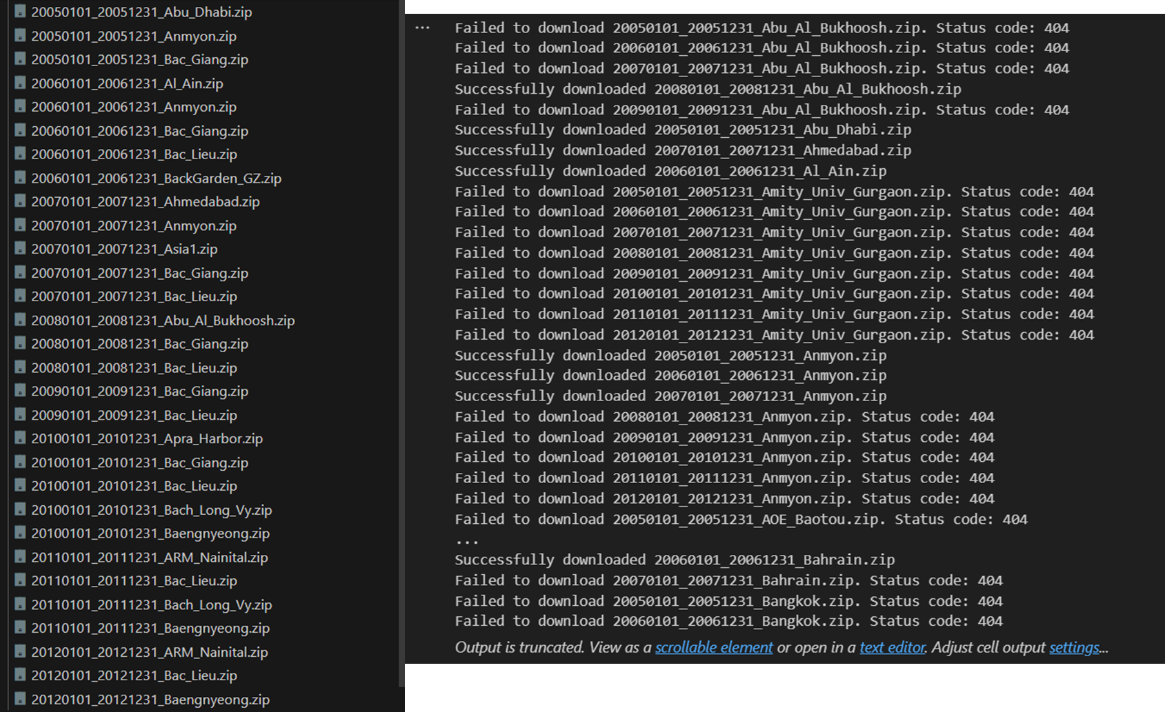This screenshot has width=1165, height=712.
Task: Click the file list vertical scrollbar
Action: 401,345
